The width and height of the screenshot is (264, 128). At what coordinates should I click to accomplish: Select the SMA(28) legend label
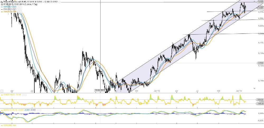[7, 7]
